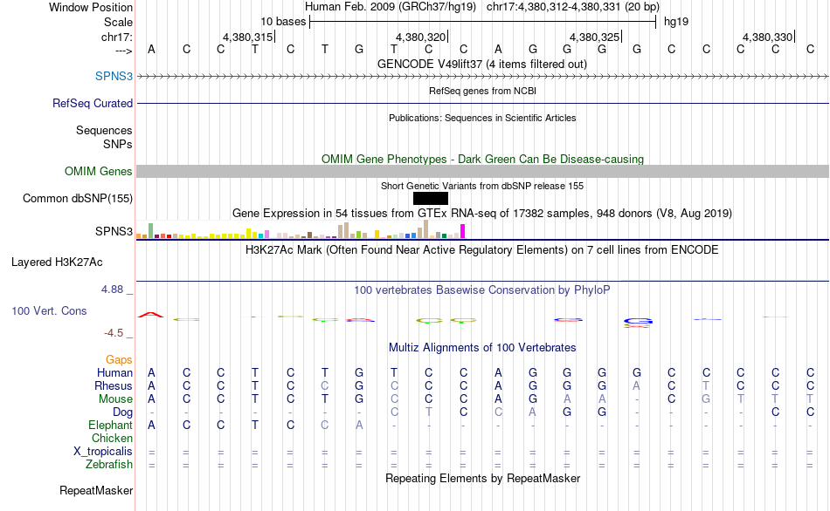Screen dimensions: 830x511
Task: Click the 'chr17:' ruler label
Action: pyautogui.click(x=116, y=37)
